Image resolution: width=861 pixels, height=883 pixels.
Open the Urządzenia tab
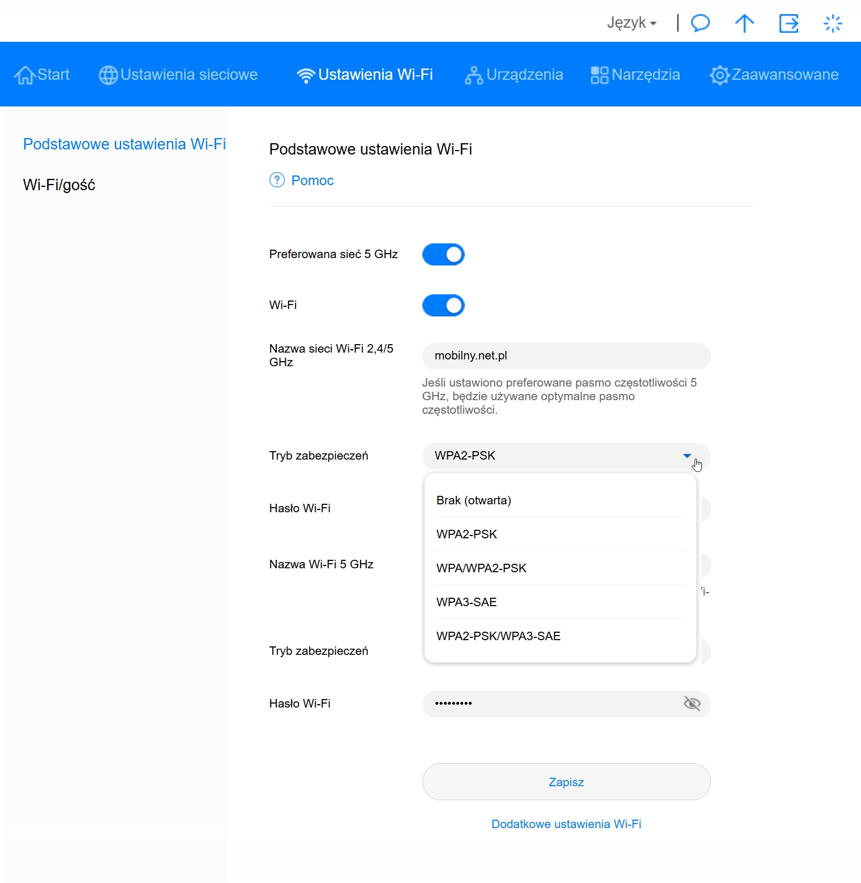[x=514, y=75]
